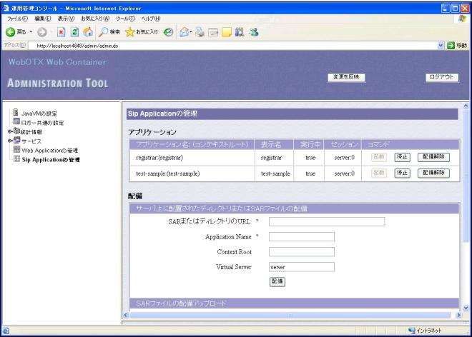
Task: Undeploy the test-sample application
Action: tap(433, 173)
